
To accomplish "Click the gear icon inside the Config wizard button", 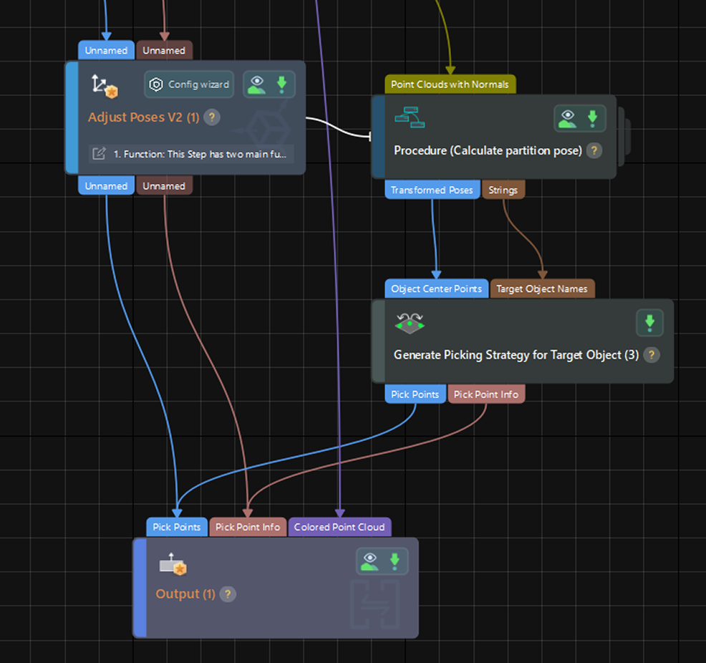I will [156, 84].
